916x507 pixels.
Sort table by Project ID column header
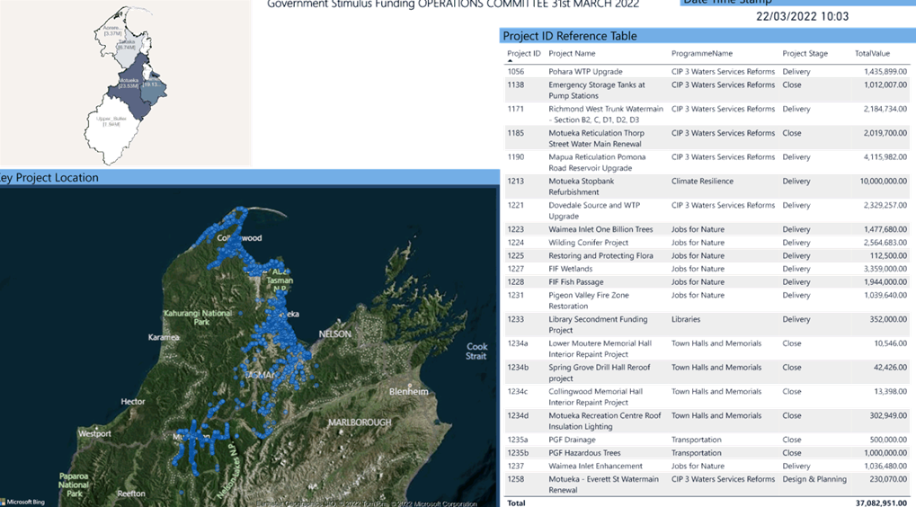(523, 53)
